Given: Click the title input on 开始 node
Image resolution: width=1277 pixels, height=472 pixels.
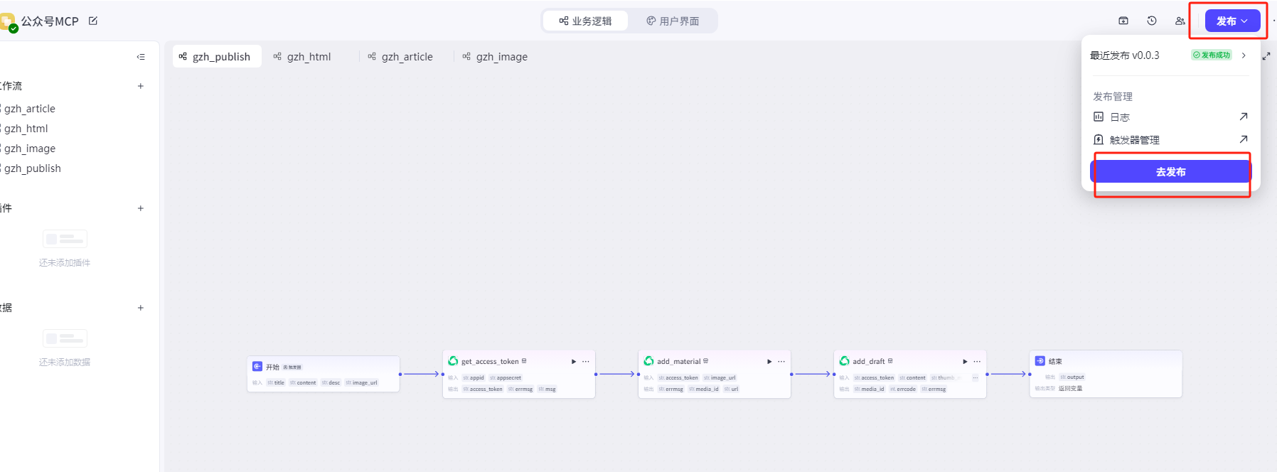Looking at the screenshot, I should 276,383.
